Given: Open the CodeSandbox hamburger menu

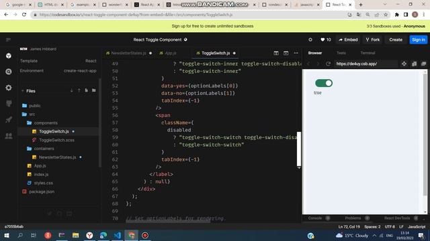Looking at the screenshot, I should (8, 40).
